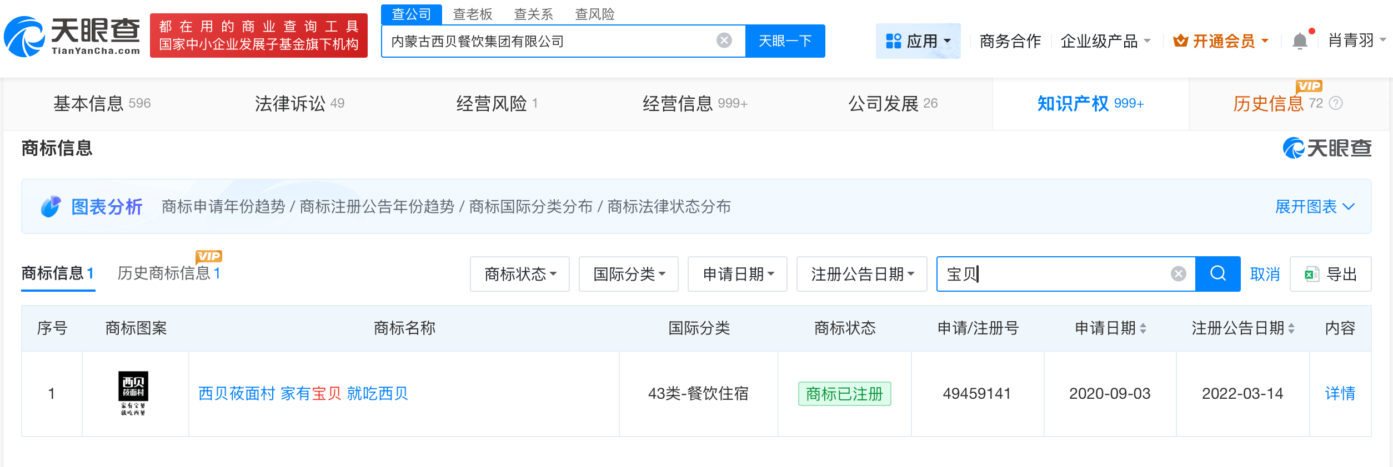Sort by 注册公告日期 column arrows

pos(1291,328)
